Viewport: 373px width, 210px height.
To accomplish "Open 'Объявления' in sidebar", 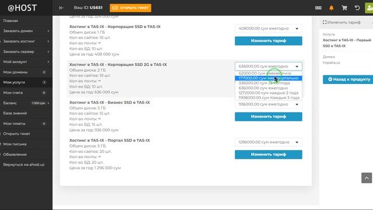I will [x=26, y=154].
